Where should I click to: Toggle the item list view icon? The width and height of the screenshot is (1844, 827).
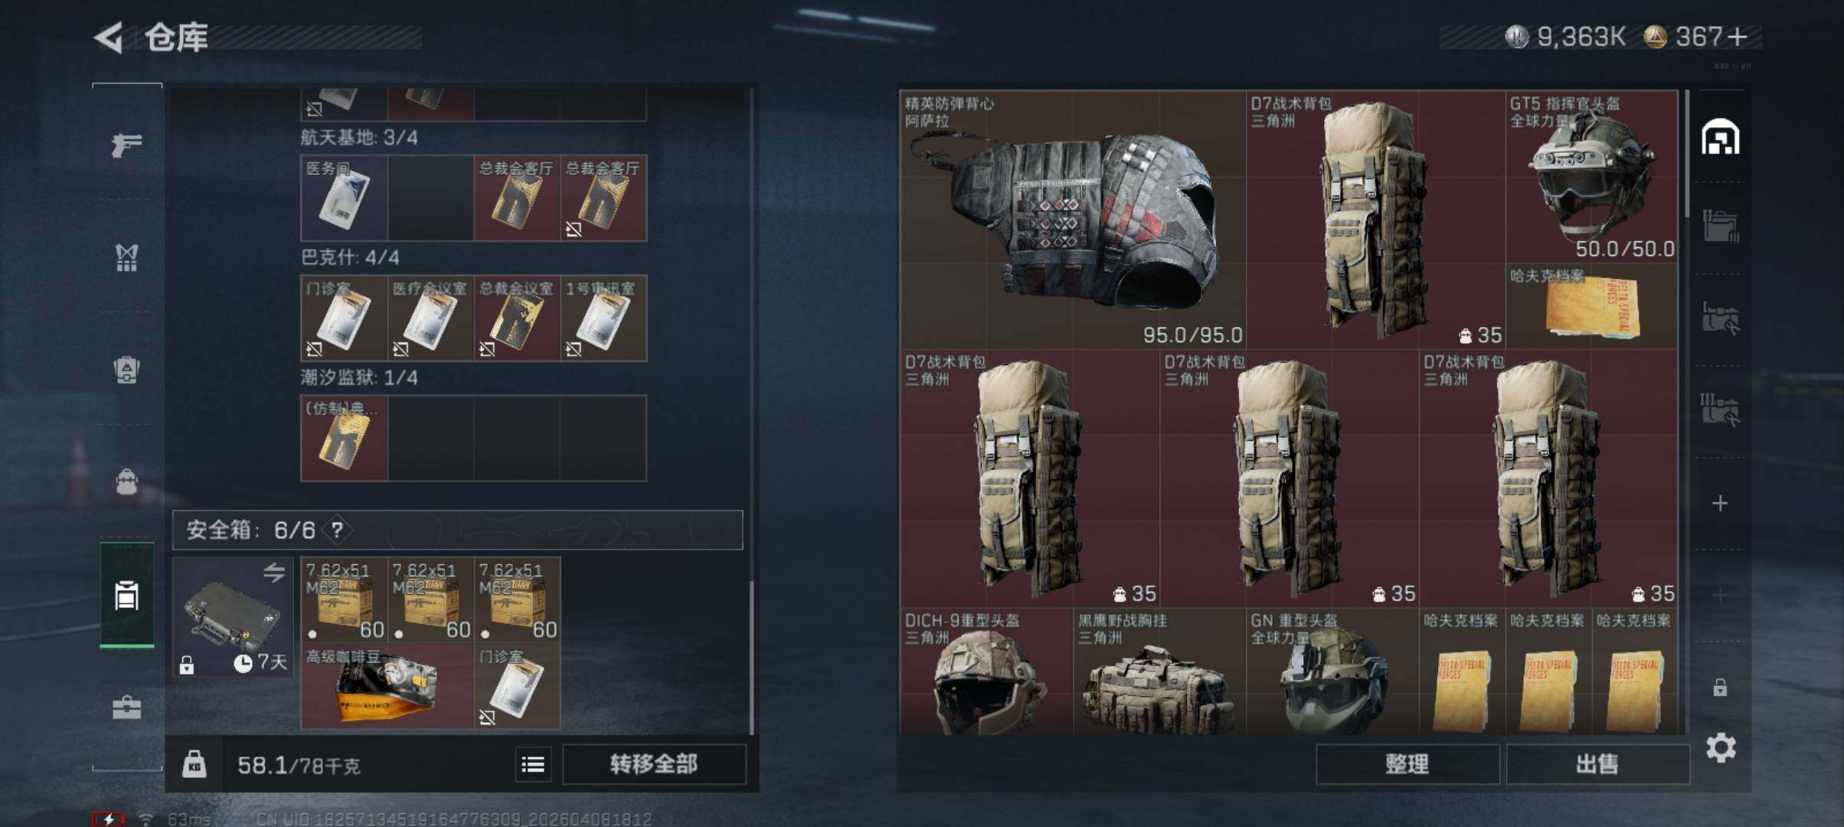click(533, 764)
